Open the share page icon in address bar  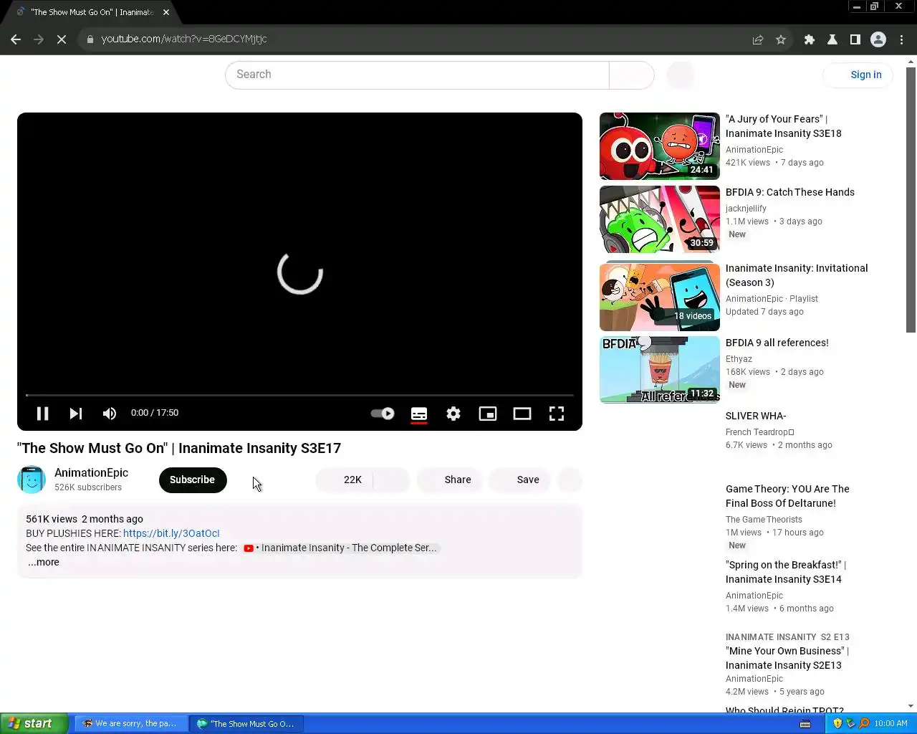[x=758, y=39]
